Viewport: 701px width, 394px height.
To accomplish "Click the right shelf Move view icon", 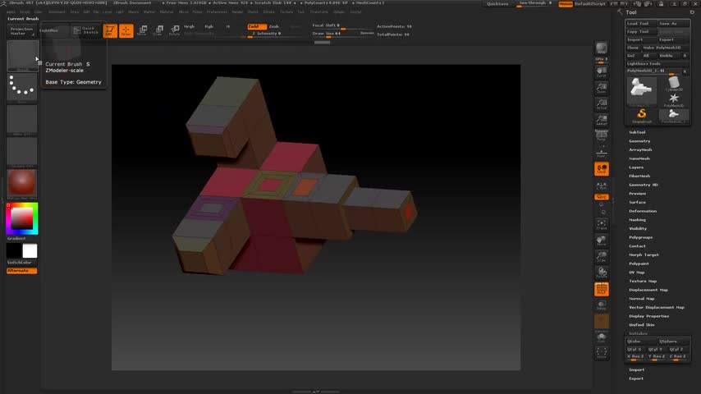I will point(602,241).
